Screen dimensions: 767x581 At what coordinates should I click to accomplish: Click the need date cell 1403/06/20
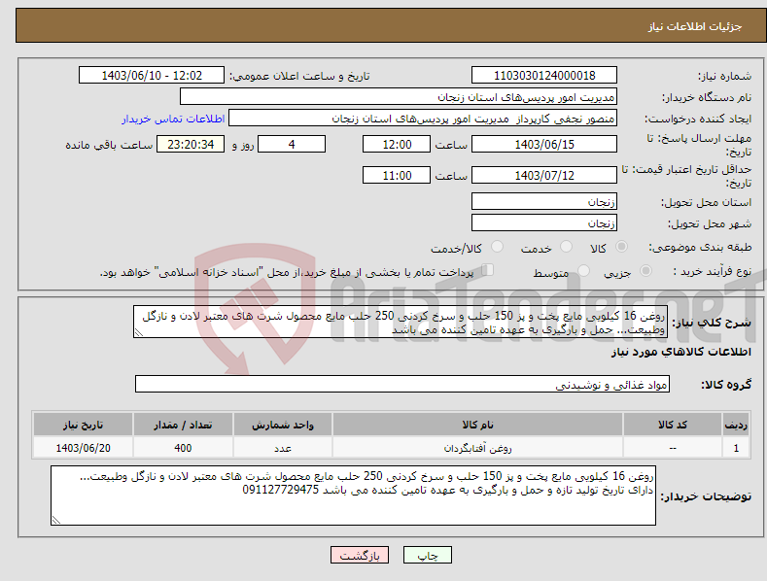(84, 448)
